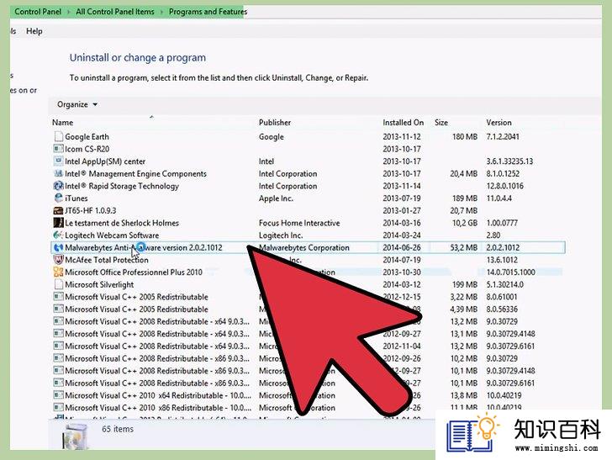The width and height of the screenshot is (612, 460).
Task: Select Intel AppUp(SM) center entry name
Action: [x=105, y=161]
